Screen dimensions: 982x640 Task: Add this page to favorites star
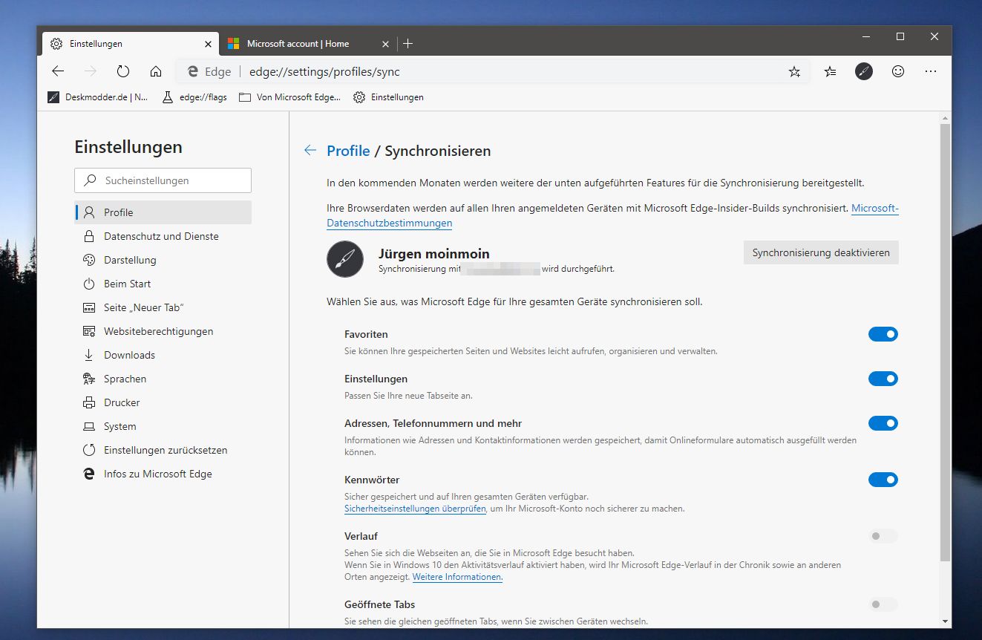coord(794,71)
